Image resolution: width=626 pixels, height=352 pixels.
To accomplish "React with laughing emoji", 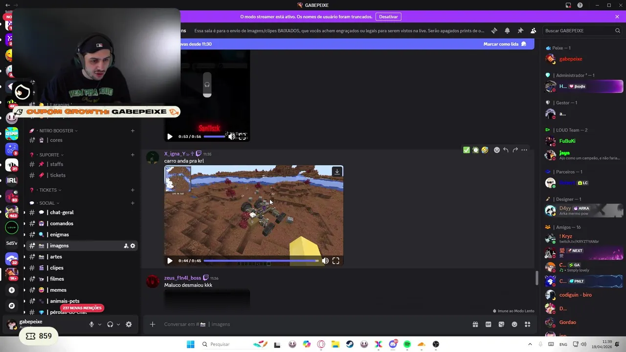I will 485,150.
